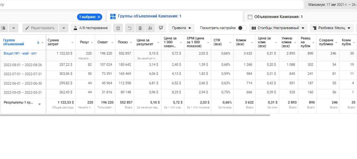Viewport: 357px width, 159px height.
Task: Click the sort arrow in Группа объявлений header
Action: (x=38, y=42)
